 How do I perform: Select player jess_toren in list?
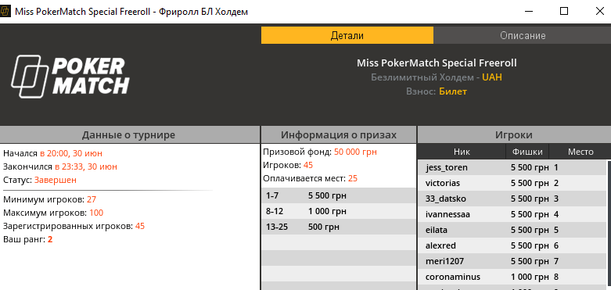pos(512,168)
